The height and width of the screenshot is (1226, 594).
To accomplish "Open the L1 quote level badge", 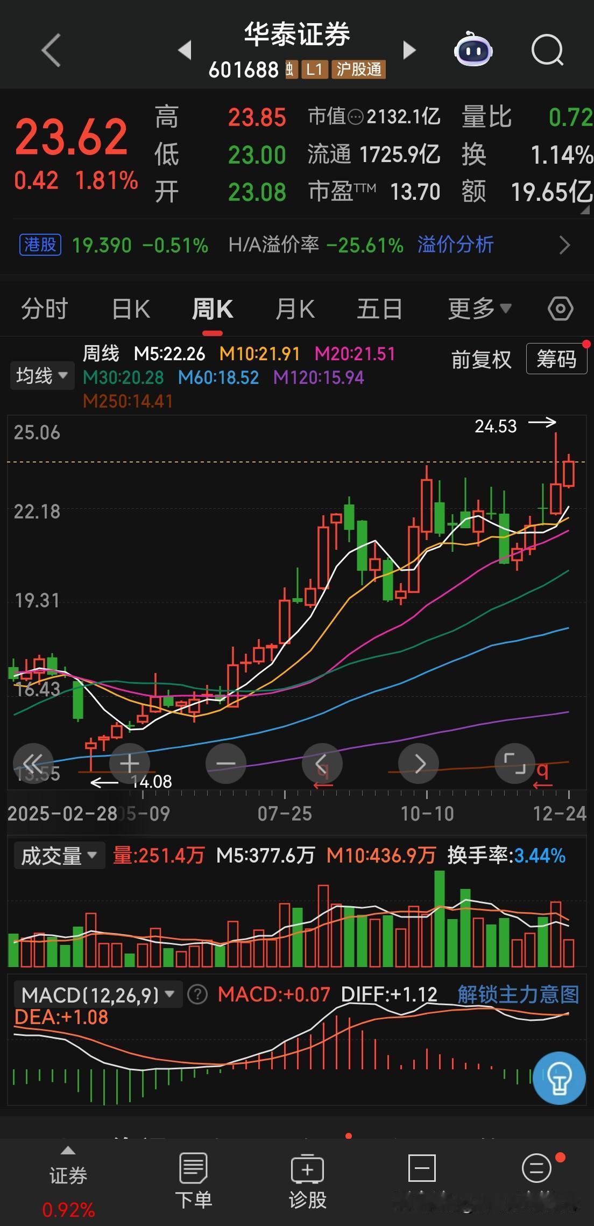I will tap(314, 69).
